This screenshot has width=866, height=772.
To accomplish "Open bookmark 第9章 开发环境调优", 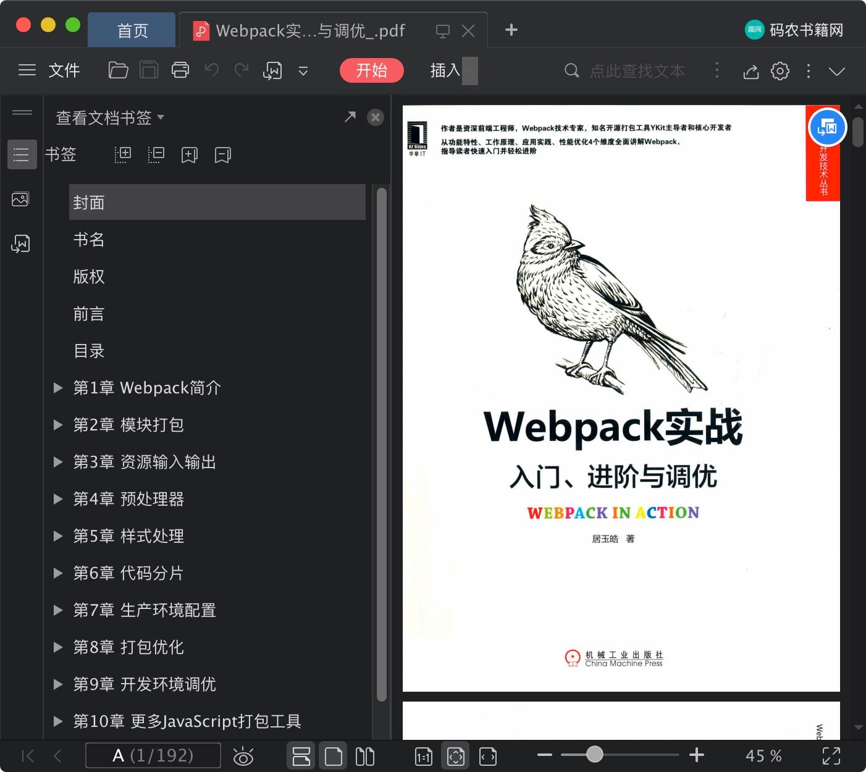I will pos(145,684).
